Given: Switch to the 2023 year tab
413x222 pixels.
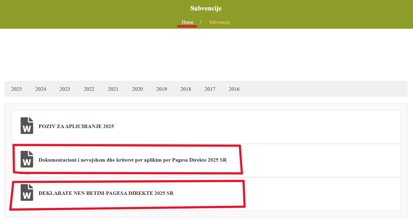Looking at the screenshot, I should [x=65, y=89].
